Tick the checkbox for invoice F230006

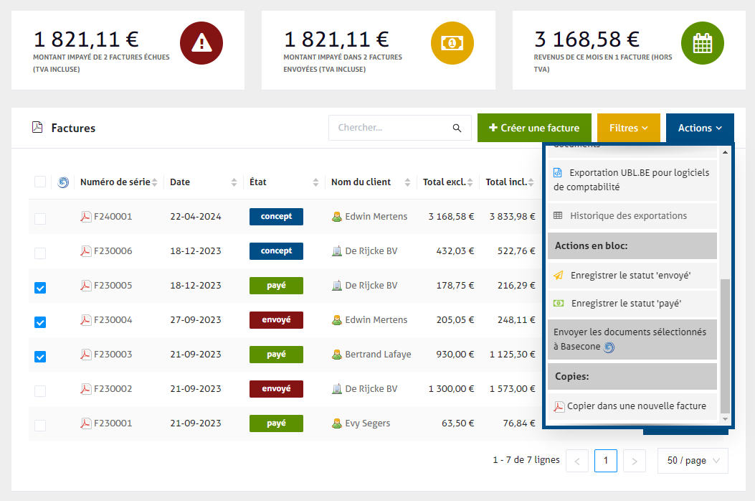coord(40,253)
